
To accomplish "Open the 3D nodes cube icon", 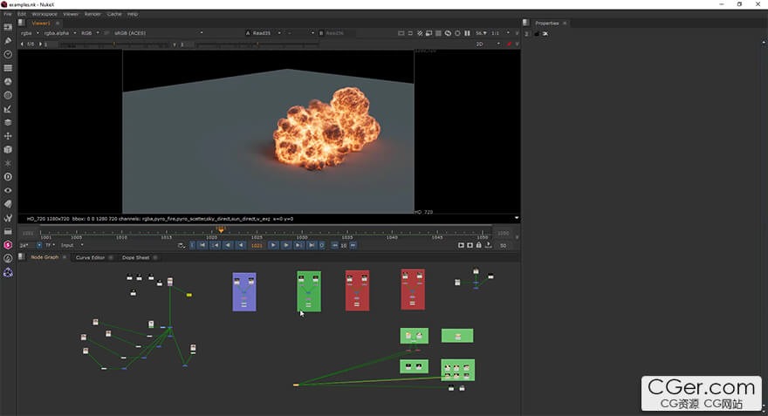I will pyautogui.click(x=8, y=149).
